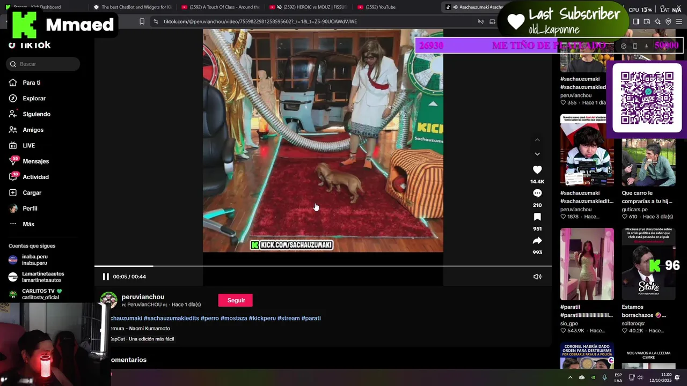Viewport: 687px width, 386px height.
Task: Open peruvianchou profile name
Action: click(x=143, y=297)
